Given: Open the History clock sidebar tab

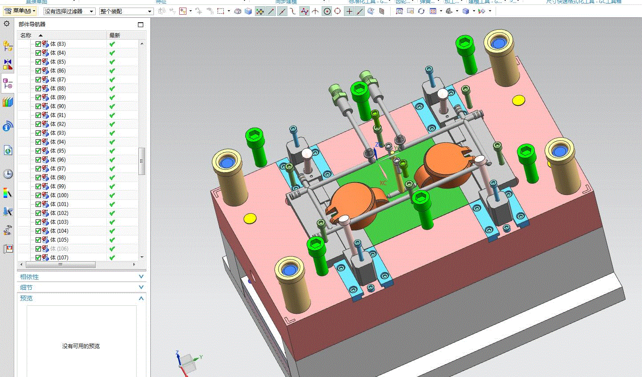Looking at the screenshot, I should 8,174.
